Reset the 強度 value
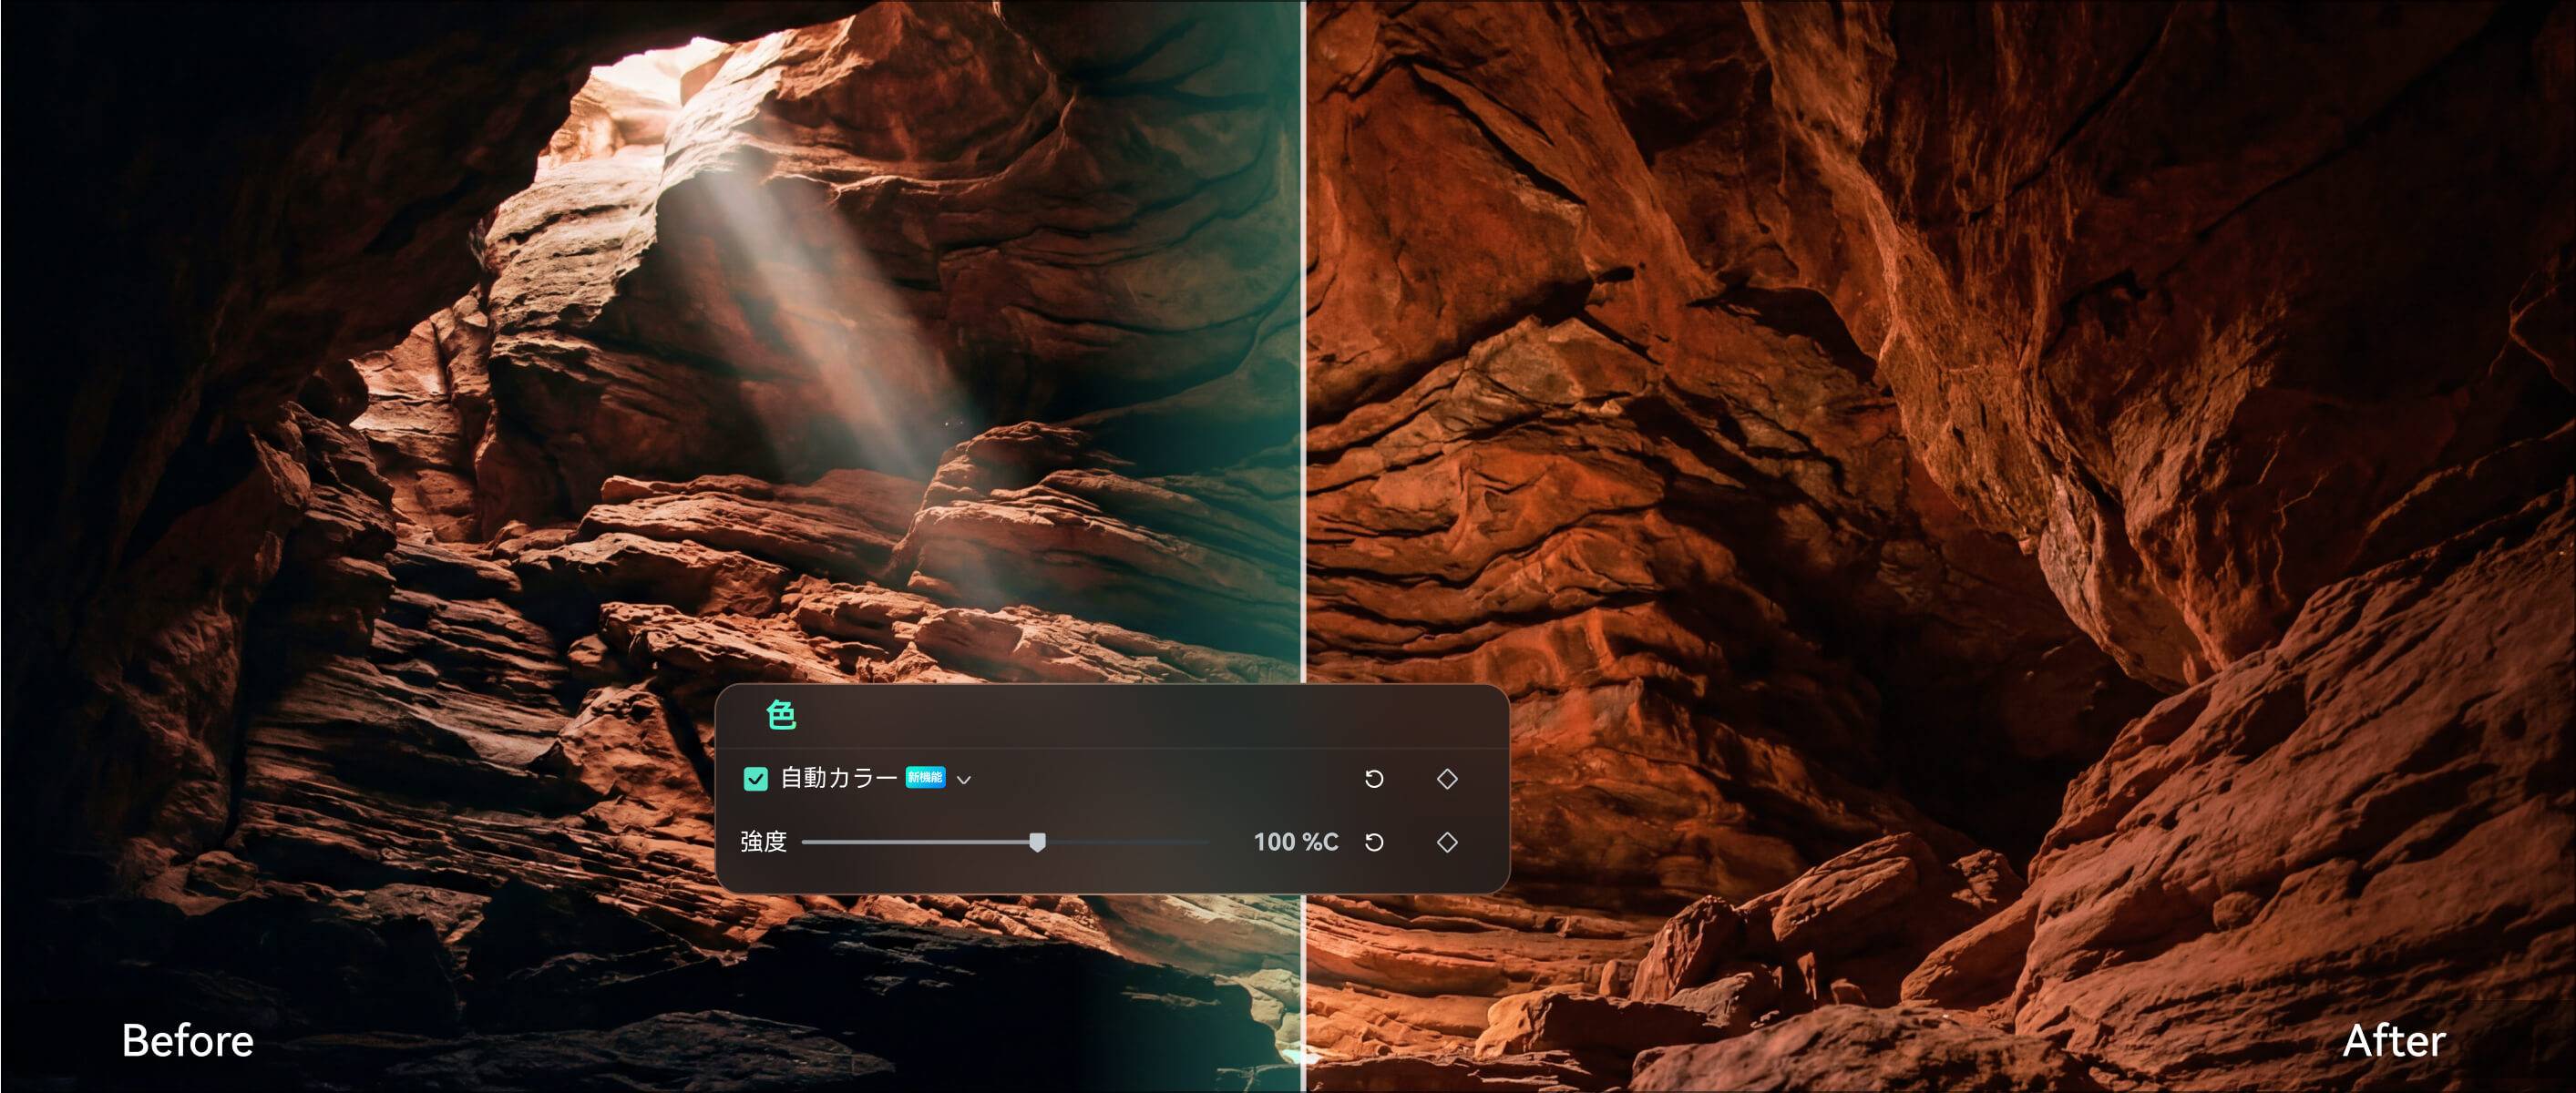The height and width of the screenshot is (1093, 2576). pos(1374,842)
